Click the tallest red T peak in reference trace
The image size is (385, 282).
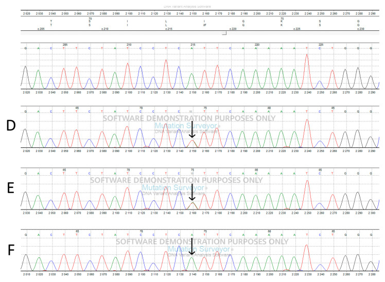click(x=307, y=71)
